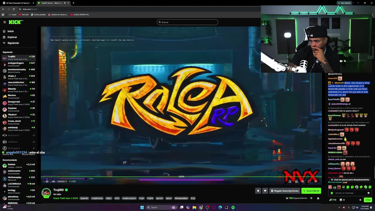Mute the TrujiRD Stream tab audio icon
This screenshot has width=375, height=211.
65,3
